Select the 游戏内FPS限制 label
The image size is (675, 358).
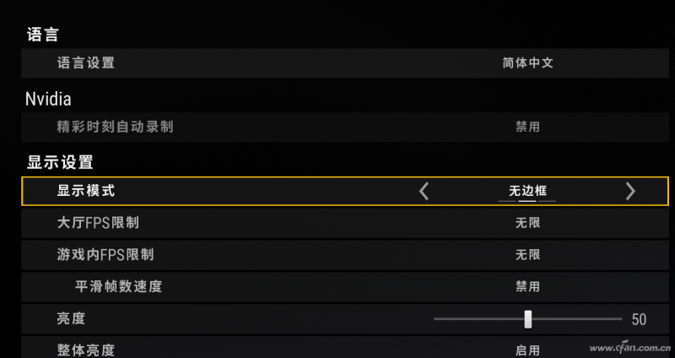click(105, 255)
